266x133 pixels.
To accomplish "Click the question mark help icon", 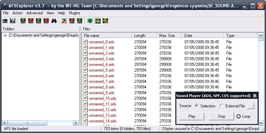I will coord(13,21).
